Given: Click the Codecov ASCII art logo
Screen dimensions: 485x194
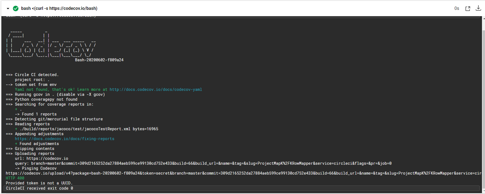Looking at the screenshot, I should coord(51,44).
